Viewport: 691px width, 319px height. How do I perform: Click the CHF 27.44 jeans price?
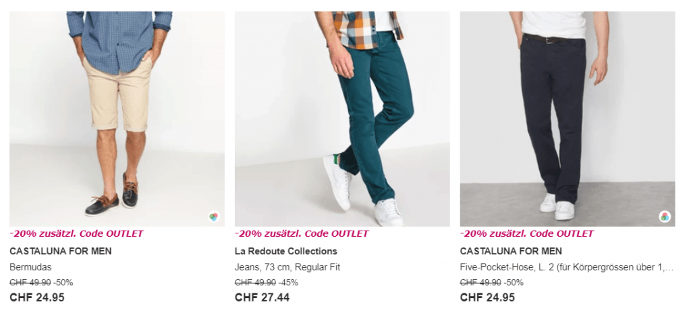(x=262, y=297)
